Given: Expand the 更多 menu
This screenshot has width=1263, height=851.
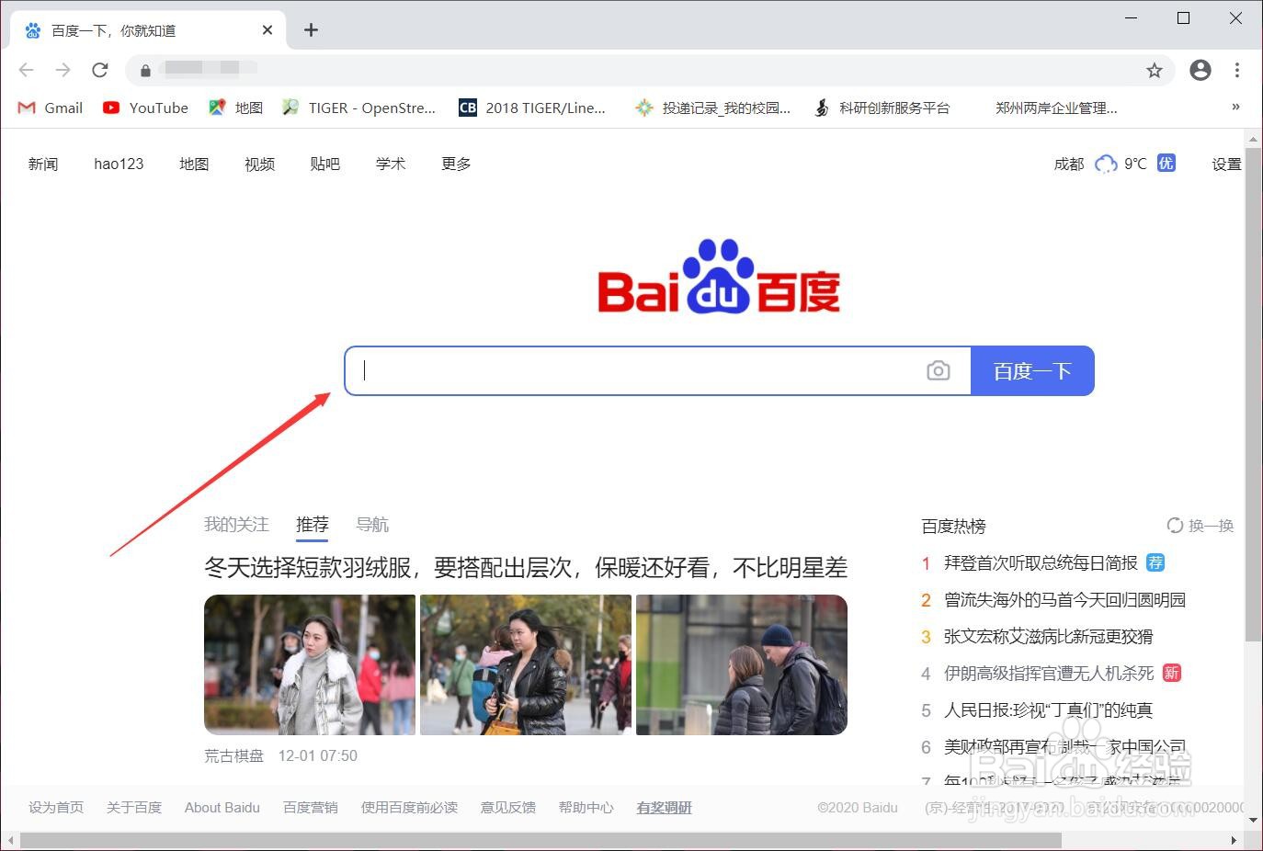Looking at the screenshot, I should pos(456,164).
